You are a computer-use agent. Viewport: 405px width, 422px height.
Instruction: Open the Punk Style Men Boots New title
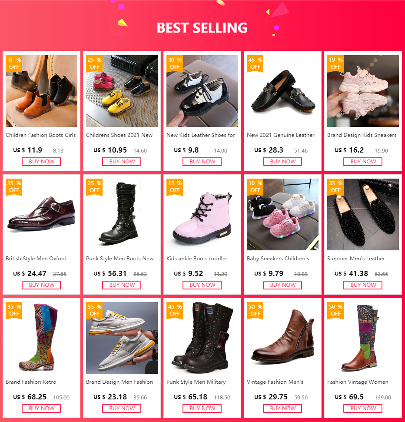(120, 258)
